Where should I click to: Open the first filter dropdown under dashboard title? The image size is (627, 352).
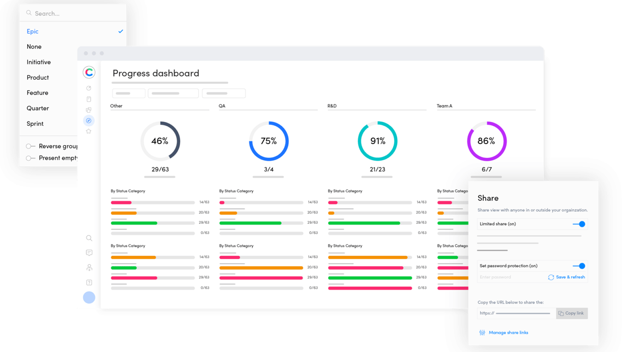coord(129,93)
